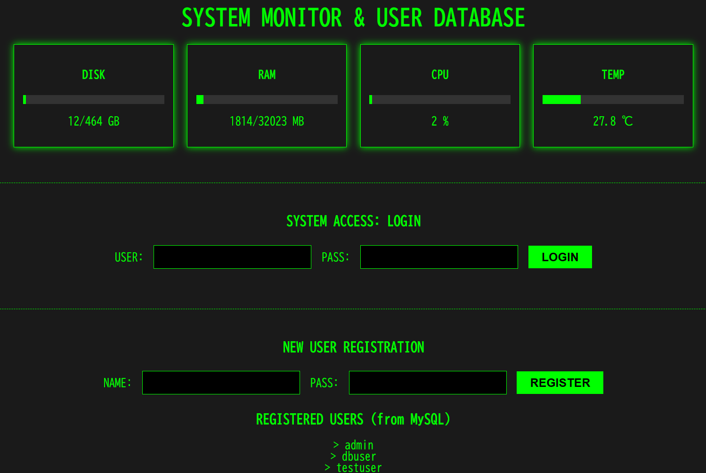Image resolution: width=706 pixels, height=473 pixels.
Task: Click the LOGIN button
Action: pos(560,257)
